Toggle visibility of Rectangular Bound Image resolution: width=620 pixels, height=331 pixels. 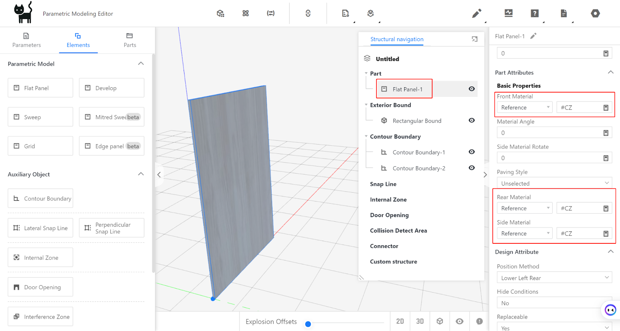click(x=472, y=121)
